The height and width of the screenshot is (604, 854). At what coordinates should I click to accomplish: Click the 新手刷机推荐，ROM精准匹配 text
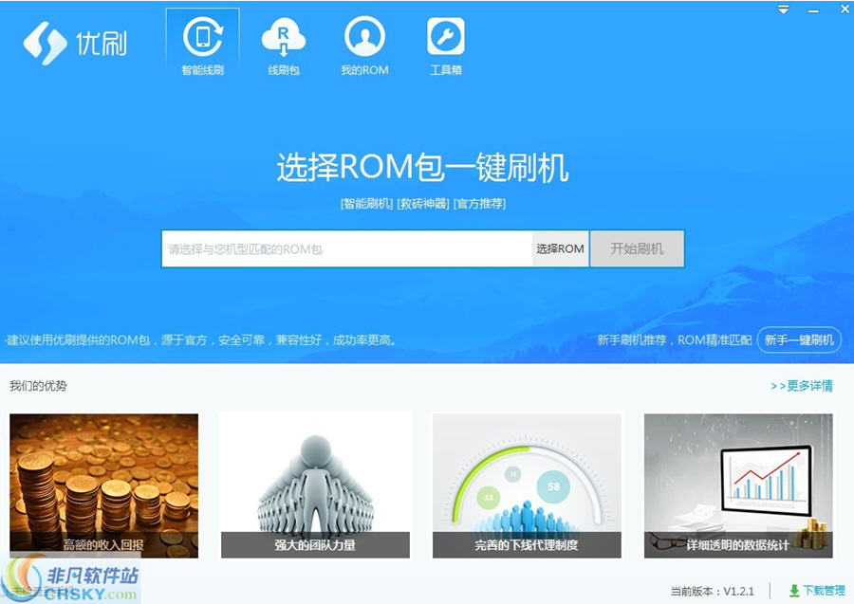point(675,340)
